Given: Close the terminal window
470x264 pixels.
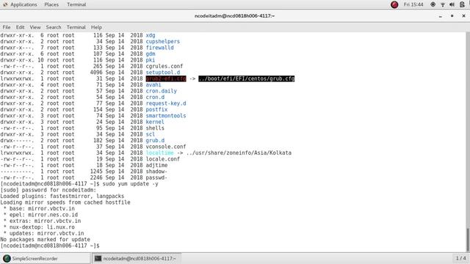Looking at the screenshot, I should coord(463,16).
